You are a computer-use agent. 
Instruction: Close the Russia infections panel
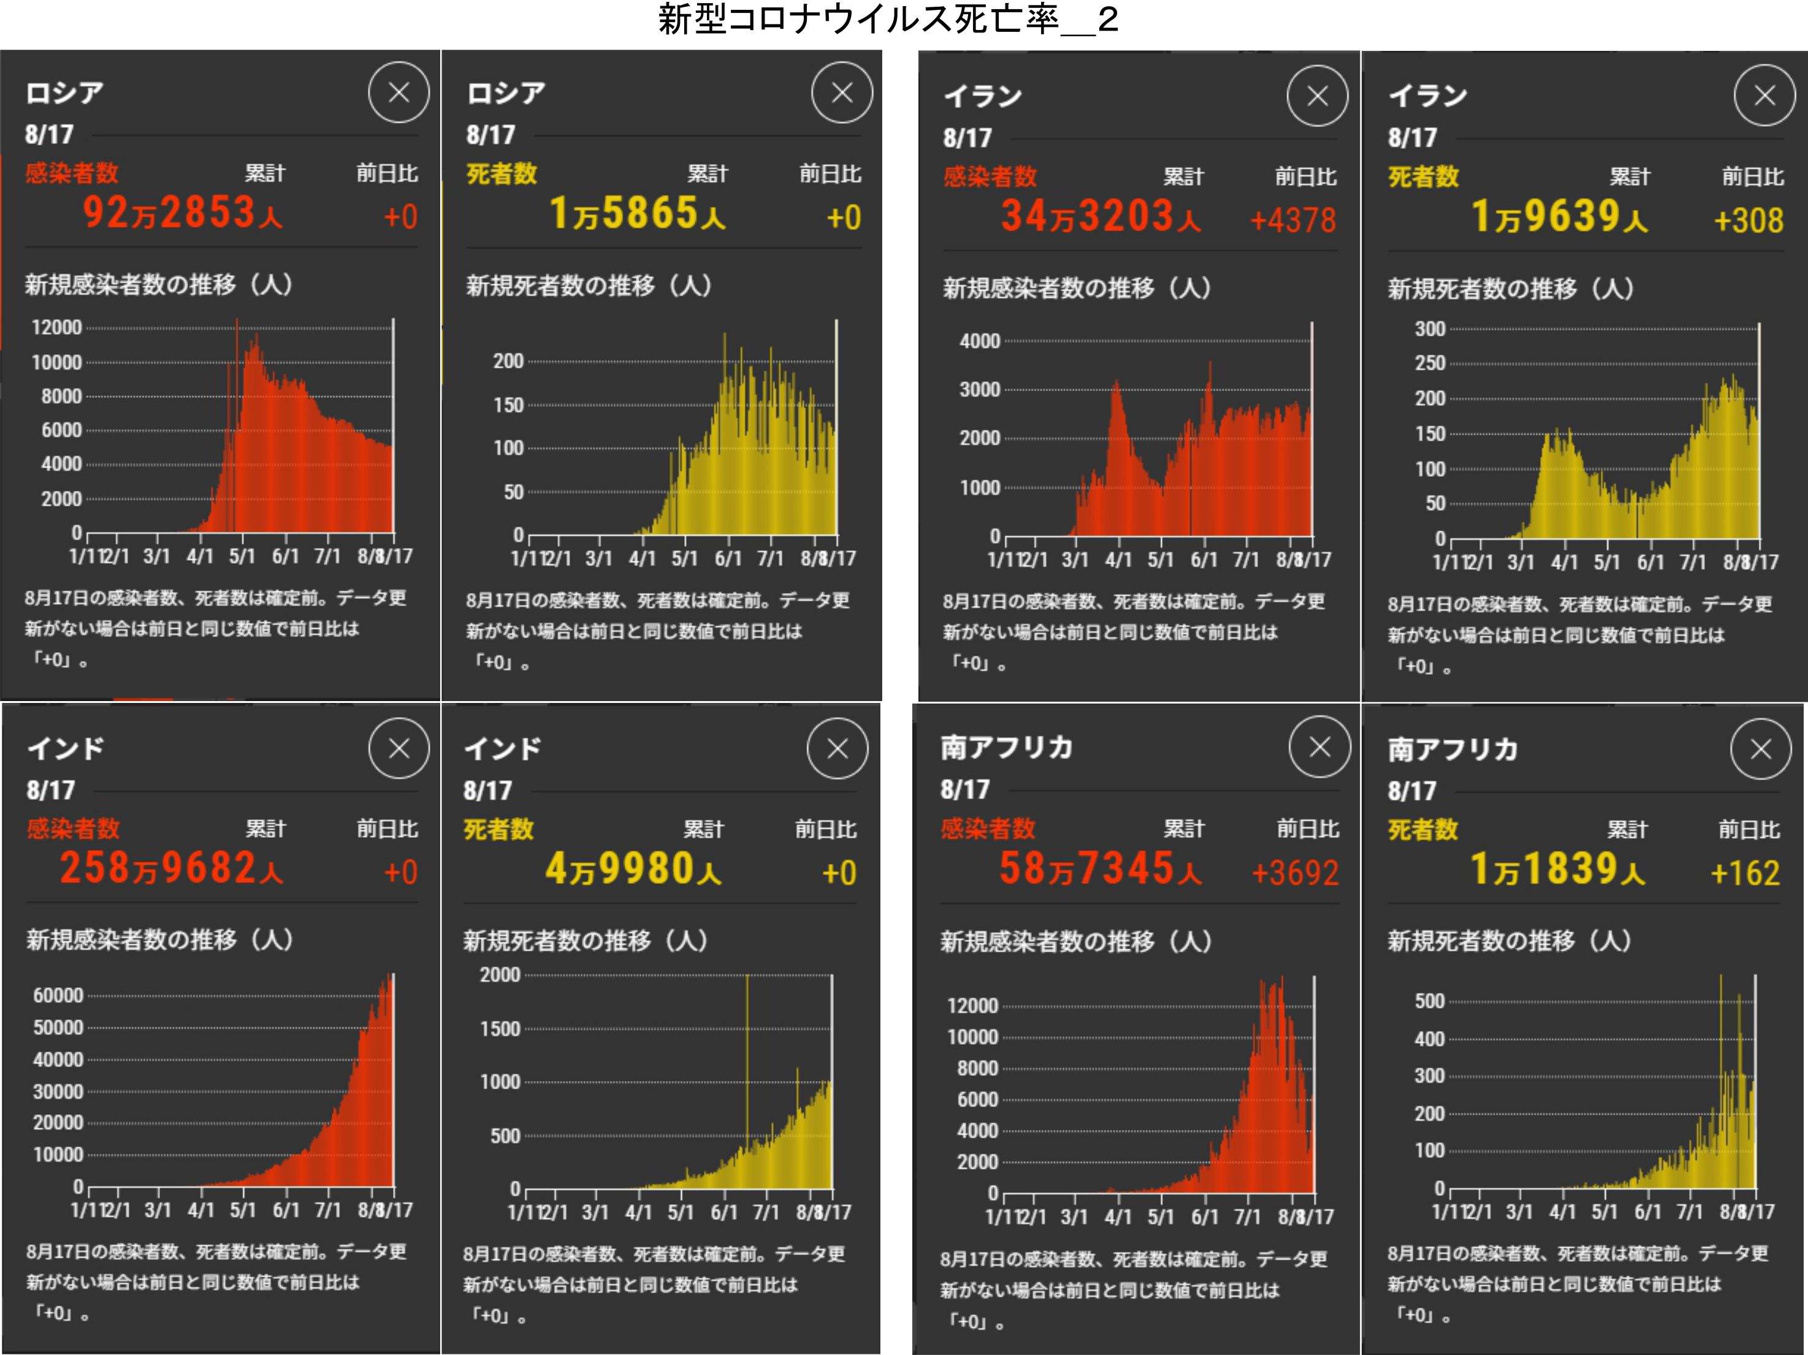[x=398, y=93]
